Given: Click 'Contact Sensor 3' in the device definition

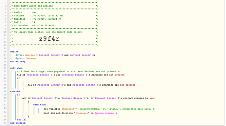Looking at the screenshot, I should click(x=82, y=55).
